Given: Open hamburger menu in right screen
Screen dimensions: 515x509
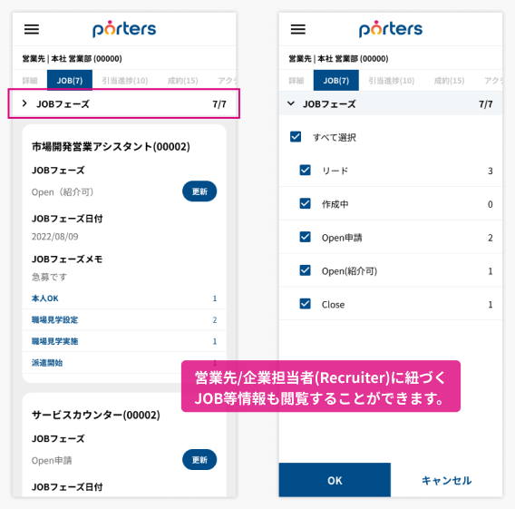Looking at the screenshot, I should [x=298, y=30].
